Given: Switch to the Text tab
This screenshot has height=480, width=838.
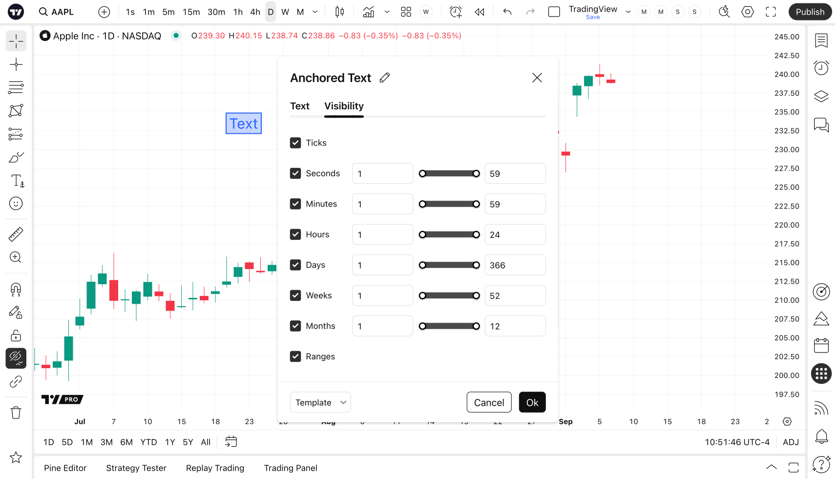Looking at the screenshot, I should (x=300, y=106).
